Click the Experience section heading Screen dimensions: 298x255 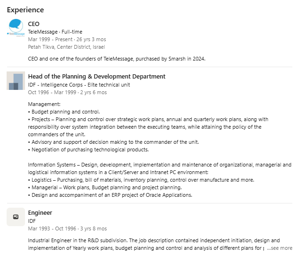25,10
